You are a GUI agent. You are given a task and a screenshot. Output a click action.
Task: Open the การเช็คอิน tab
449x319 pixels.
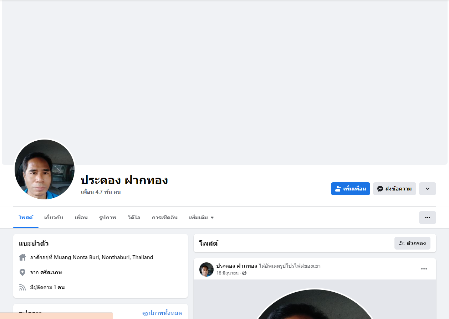point(165,218)
